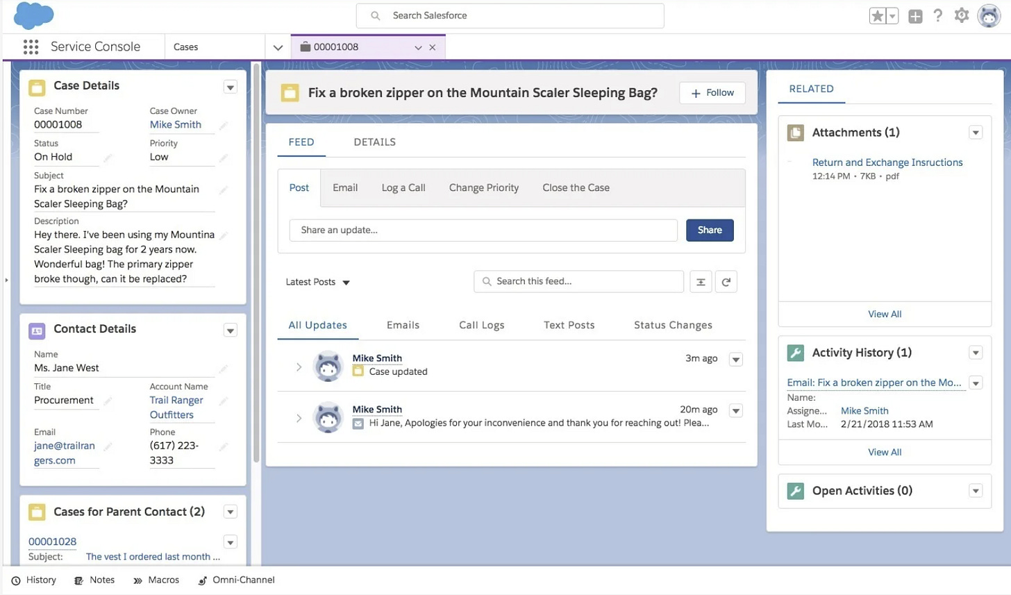Image resolution: width=1011 pixels, height=595 pixels.
Task: Select the Log a Call action
Action: [403, 187]
